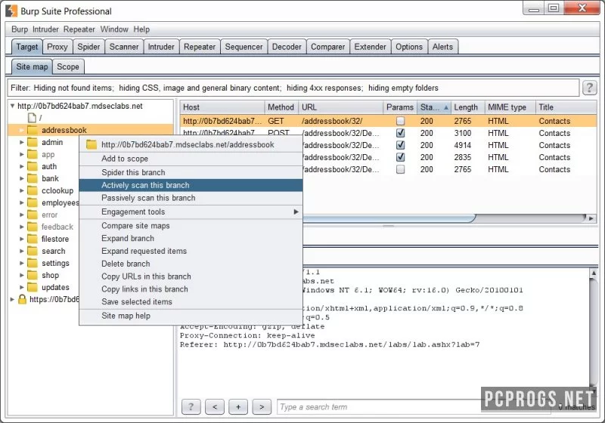Image resolution: width=605 pixels, height=423 pixels.
Task: Choose Copy URLs in this branch
Action: [191, 276]
